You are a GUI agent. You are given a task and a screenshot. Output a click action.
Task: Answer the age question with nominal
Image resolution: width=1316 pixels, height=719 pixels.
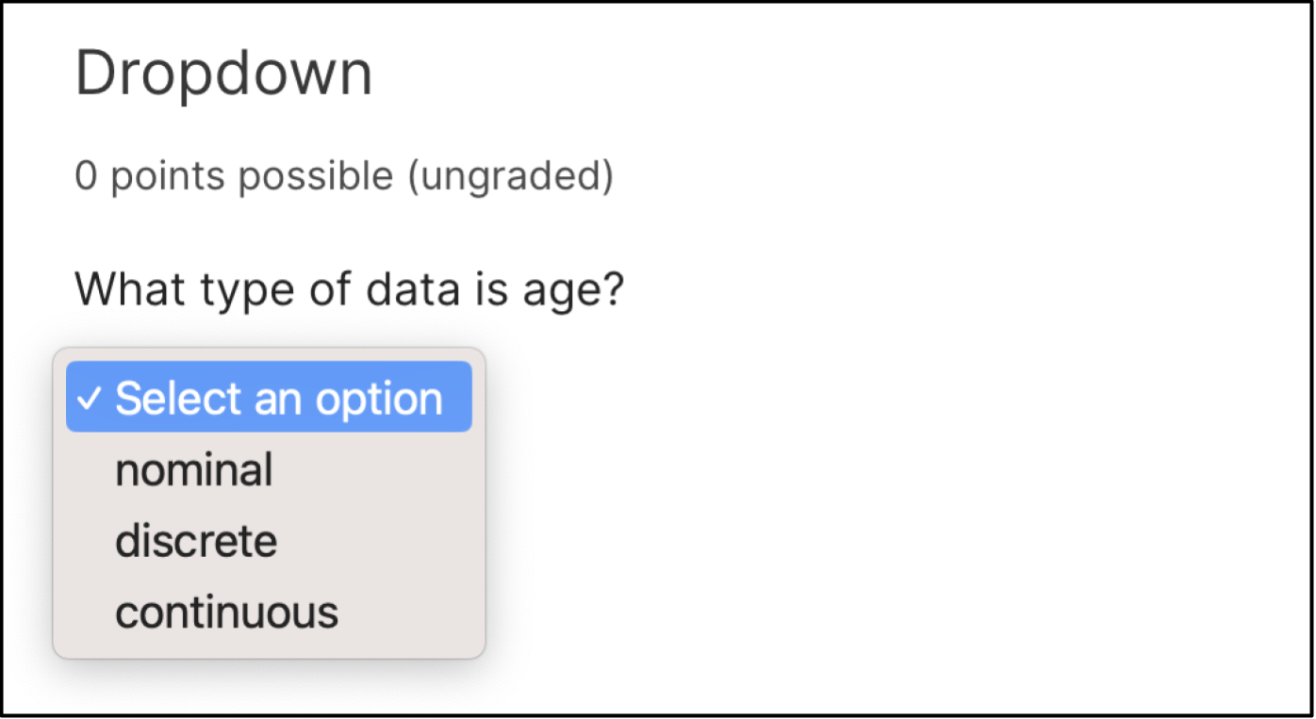193,469
